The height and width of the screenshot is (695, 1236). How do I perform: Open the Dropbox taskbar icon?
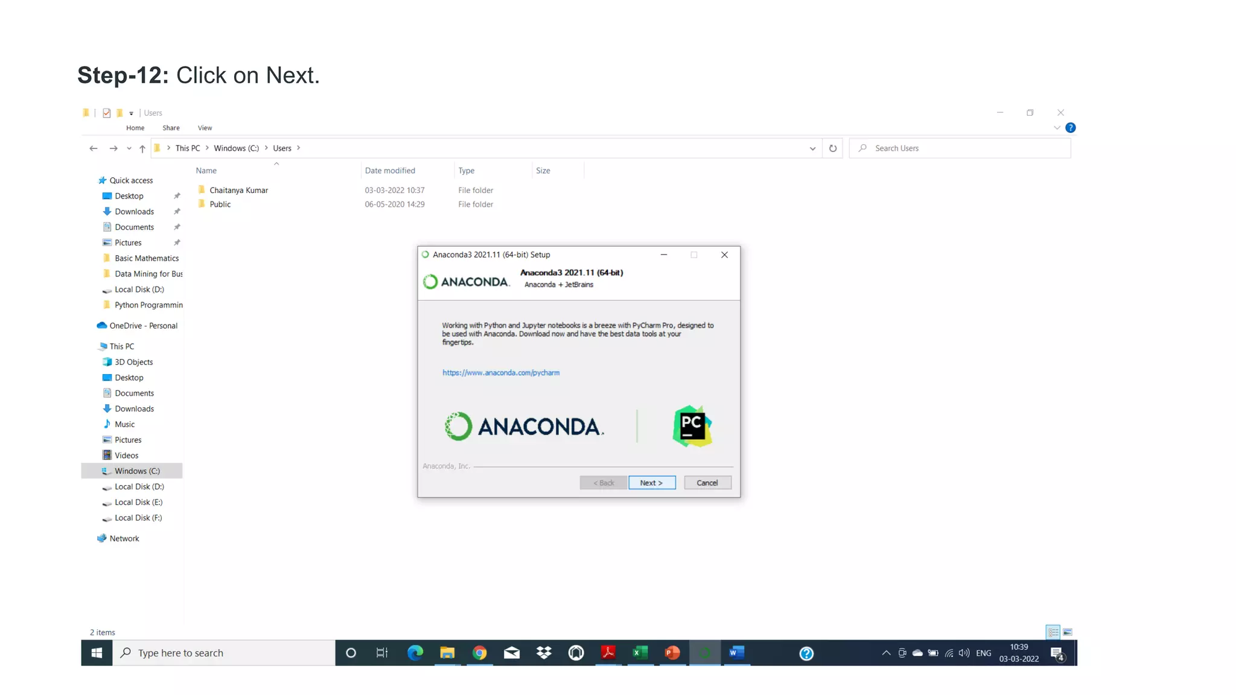(x=544, y=653)
